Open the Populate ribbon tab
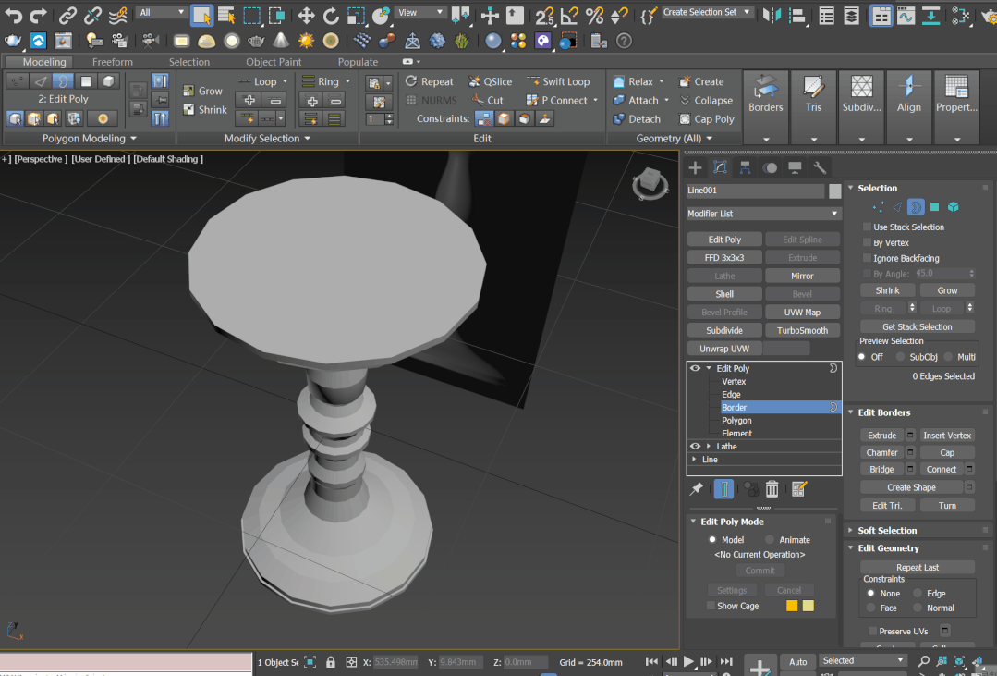The height and width of the screenshot is (676, 997). 358,62
